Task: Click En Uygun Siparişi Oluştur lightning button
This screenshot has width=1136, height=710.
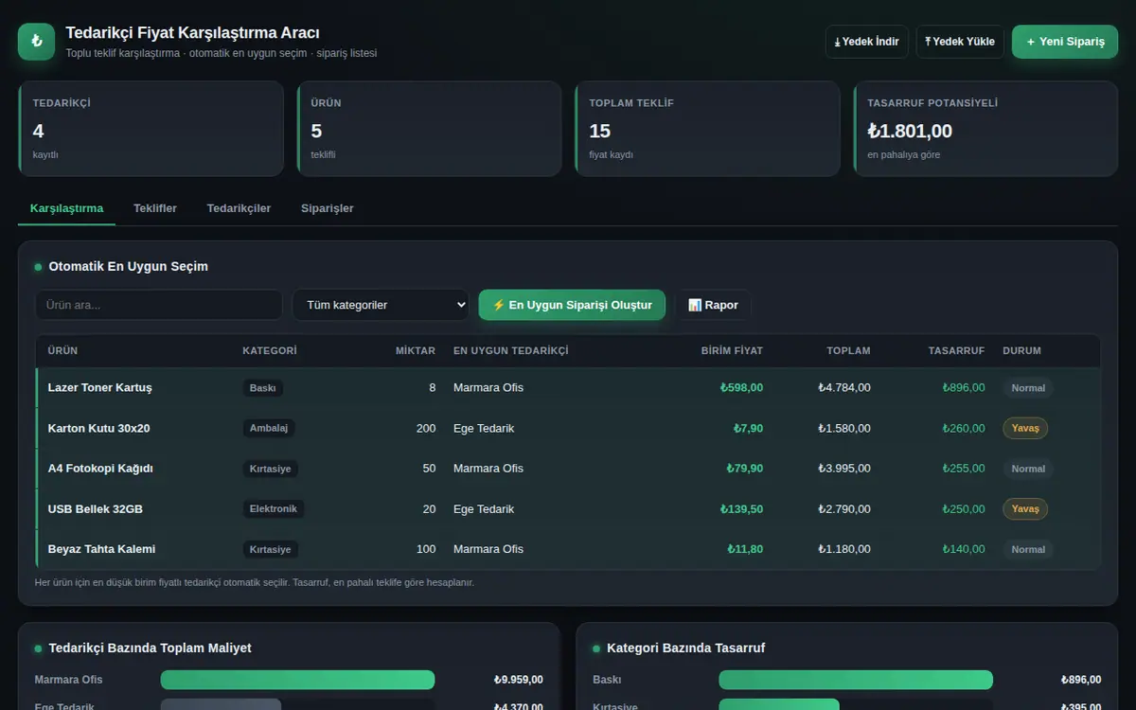Action: (x=572, y=305)
